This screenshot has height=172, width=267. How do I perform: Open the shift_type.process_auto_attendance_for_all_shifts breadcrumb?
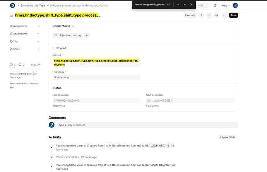coord(79,5)
